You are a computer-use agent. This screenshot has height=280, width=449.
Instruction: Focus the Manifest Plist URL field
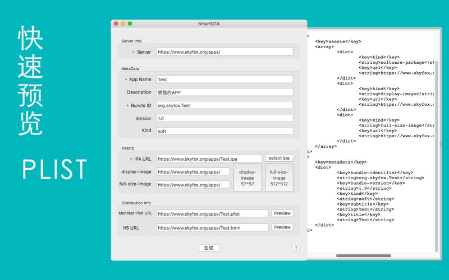tap(212, 213)
